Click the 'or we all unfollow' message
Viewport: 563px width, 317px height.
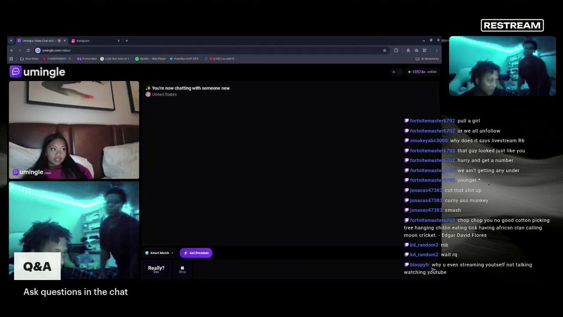coord(479,131)
